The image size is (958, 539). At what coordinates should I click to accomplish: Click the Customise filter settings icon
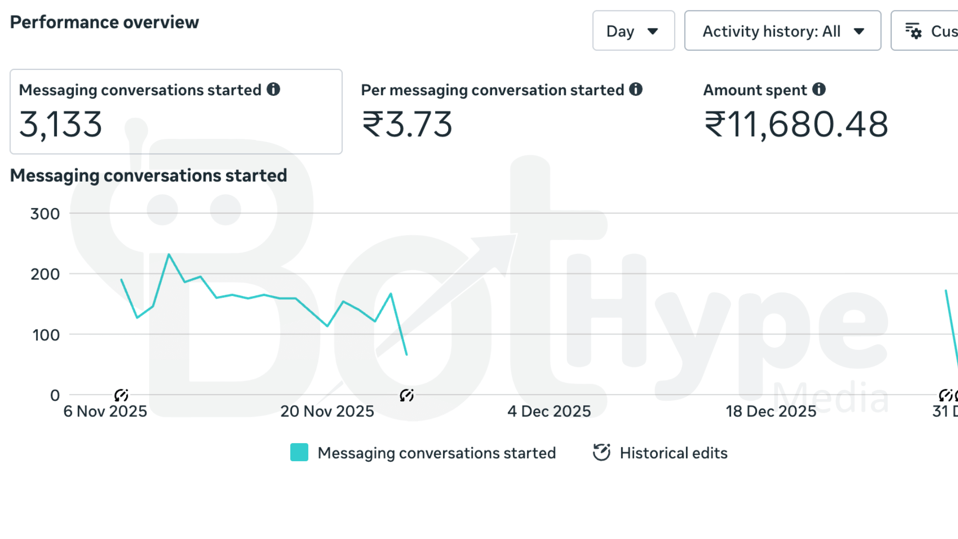tap(914, 31)
